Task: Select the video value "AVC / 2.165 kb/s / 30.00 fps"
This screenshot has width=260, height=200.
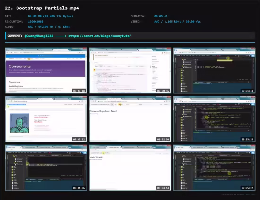Action: pyautogui.click(x=177, y=22)
